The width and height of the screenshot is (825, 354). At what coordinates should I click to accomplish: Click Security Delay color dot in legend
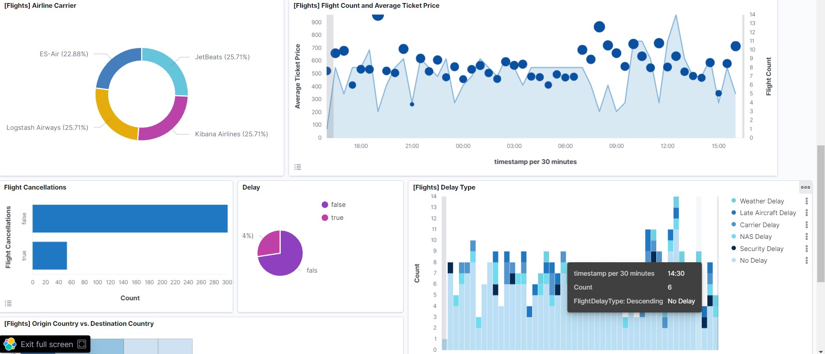point(734,248)
